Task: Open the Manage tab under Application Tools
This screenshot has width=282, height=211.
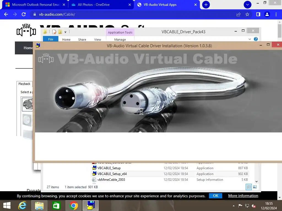Action: [120, 40]
